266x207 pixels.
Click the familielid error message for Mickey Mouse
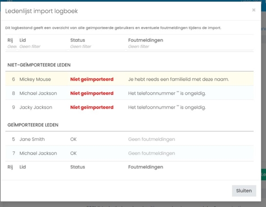178,79
